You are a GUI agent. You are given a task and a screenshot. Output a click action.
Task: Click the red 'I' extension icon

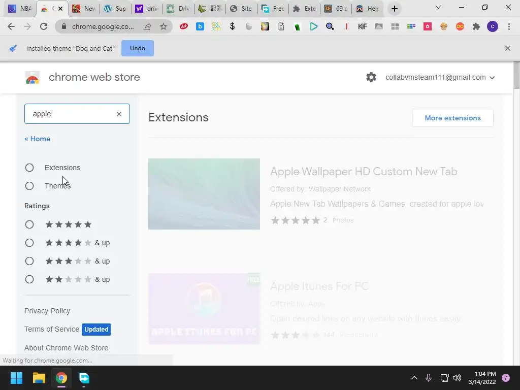(346, 26)
